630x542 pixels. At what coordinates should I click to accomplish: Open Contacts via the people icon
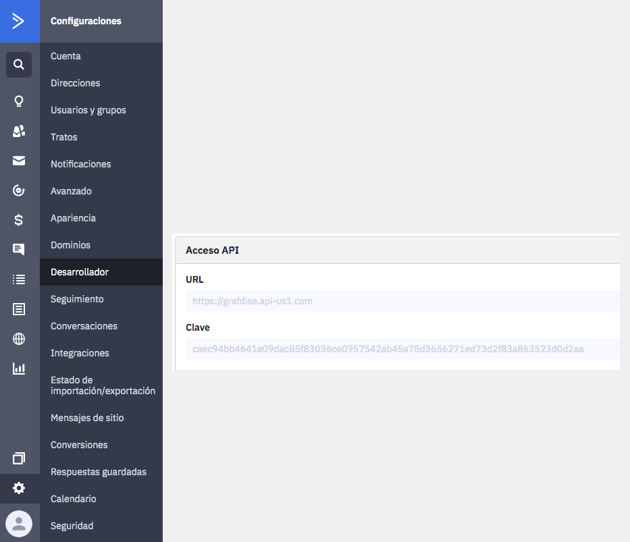pyautogui.click(x=19, y=131)
